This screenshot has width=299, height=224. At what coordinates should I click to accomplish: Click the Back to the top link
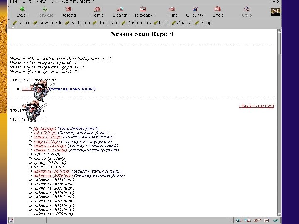(x=257, y=106)
